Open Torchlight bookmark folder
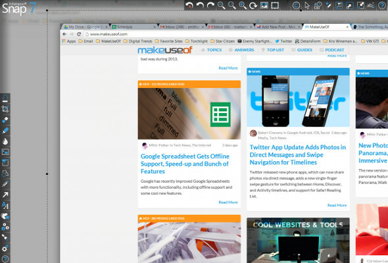This screenshot has width=388, height=263. (197, 41)
